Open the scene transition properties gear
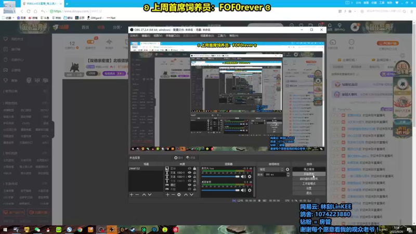The height and width of the screenshot is (234, 416). click(288, 170)
